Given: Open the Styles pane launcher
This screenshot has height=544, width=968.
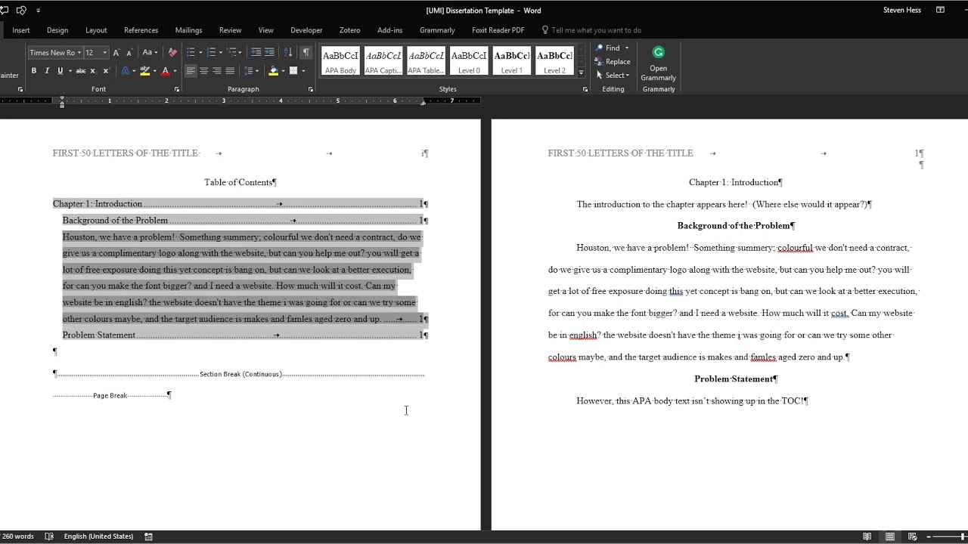Looking at the screenshot, I should [x=585, y=89].
